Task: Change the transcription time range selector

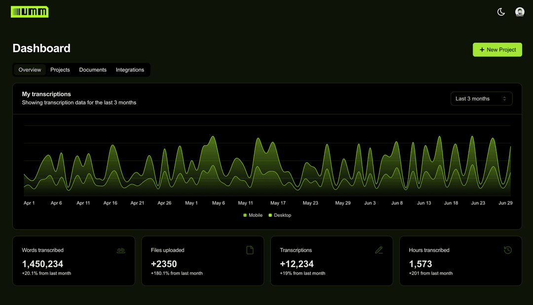Action: (481, 99)
